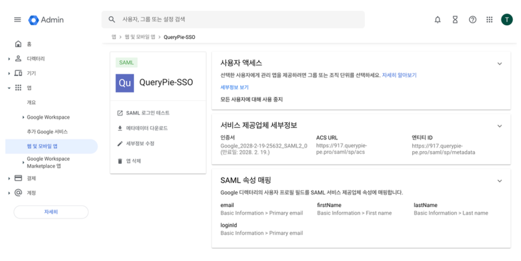Click the billing card icon

[18, 178]
